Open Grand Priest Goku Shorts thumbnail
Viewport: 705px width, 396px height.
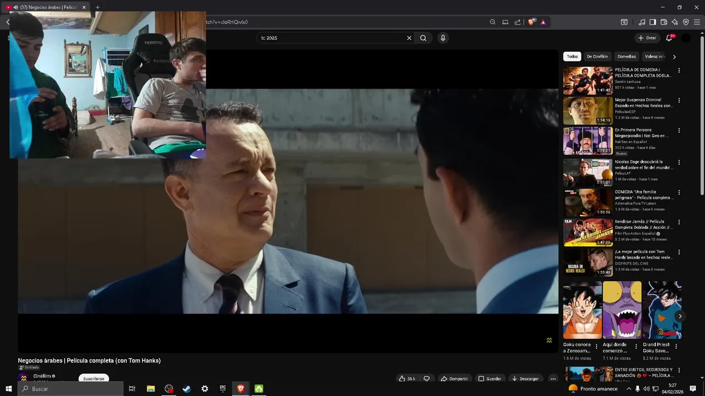point(662,310)
